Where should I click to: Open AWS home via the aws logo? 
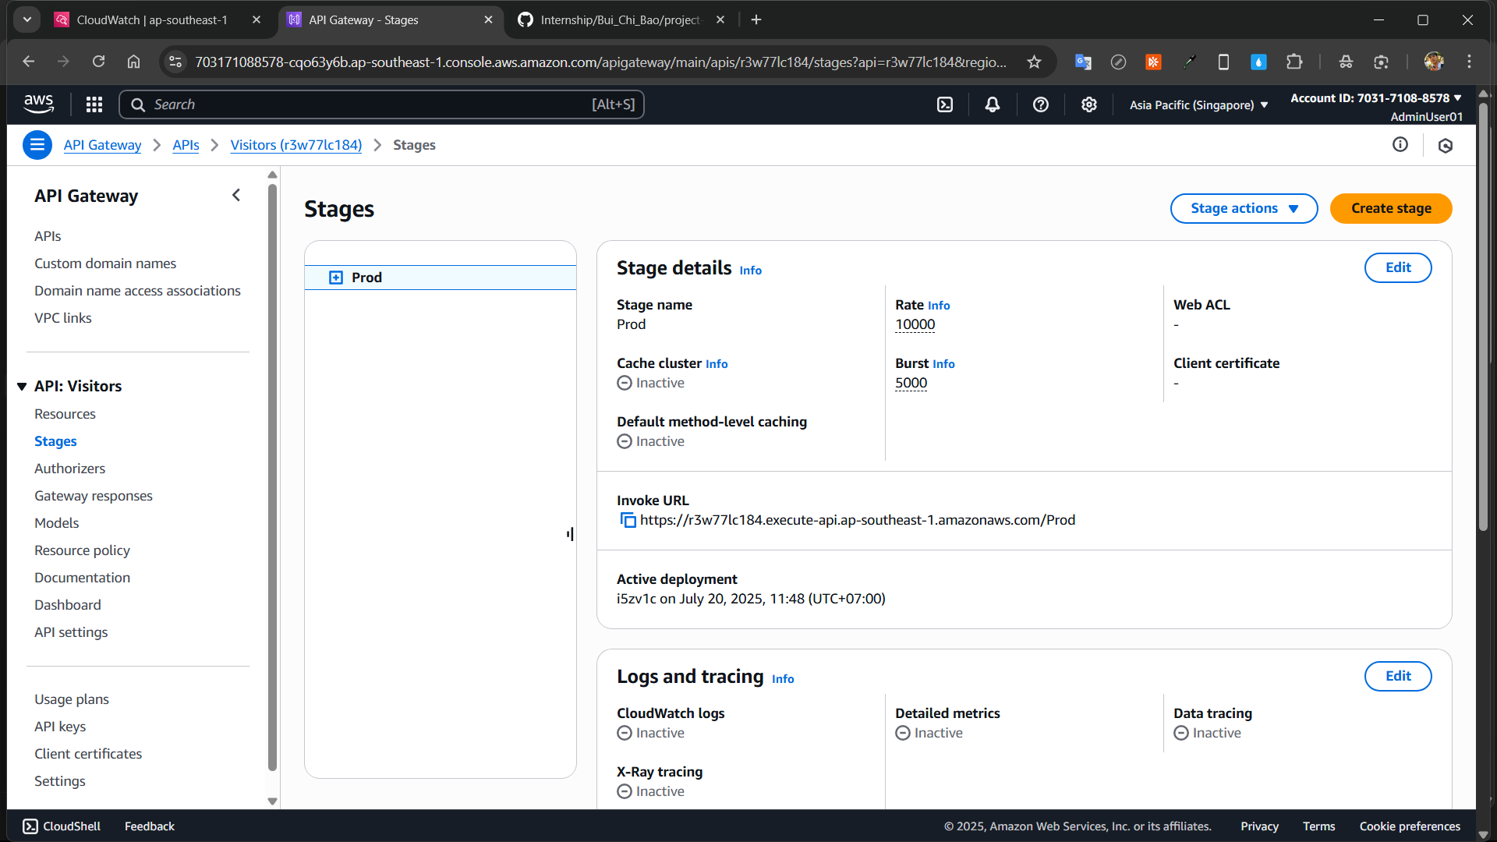click(x=38, y=104)
